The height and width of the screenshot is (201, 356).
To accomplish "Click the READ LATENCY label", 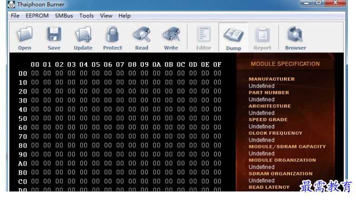I will tap(269, 187).
